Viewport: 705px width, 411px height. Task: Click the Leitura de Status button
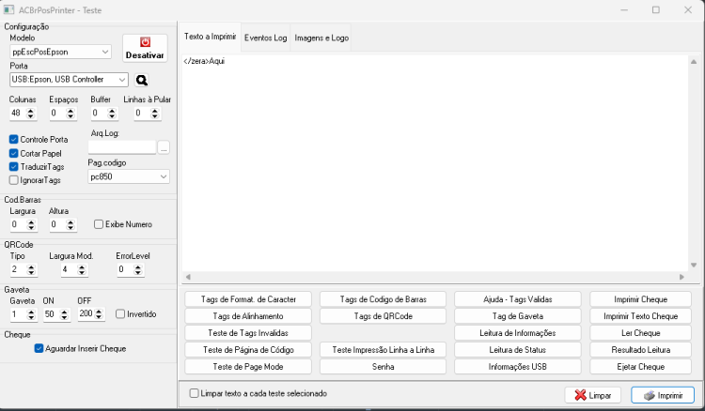pos(518,349)
